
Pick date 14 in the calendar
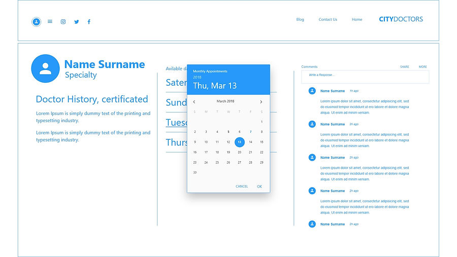pyautogui.click(x=250, y=142)
